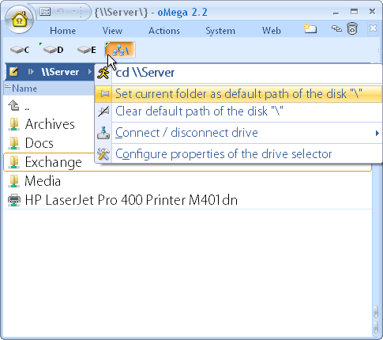
Task: Choose 'Clear default path of the disk' entry
Action: (x=238, y=111)
